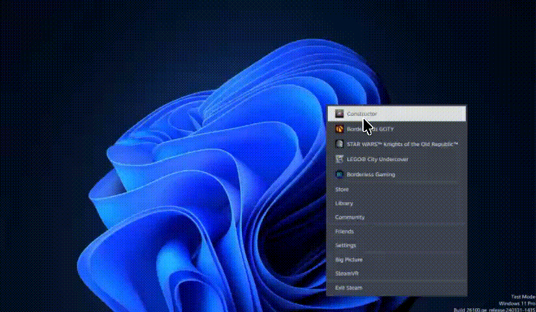Click the STAR WARS Knights game icon
The height and width of the screenshot is (312, 536).
point(339,144)
